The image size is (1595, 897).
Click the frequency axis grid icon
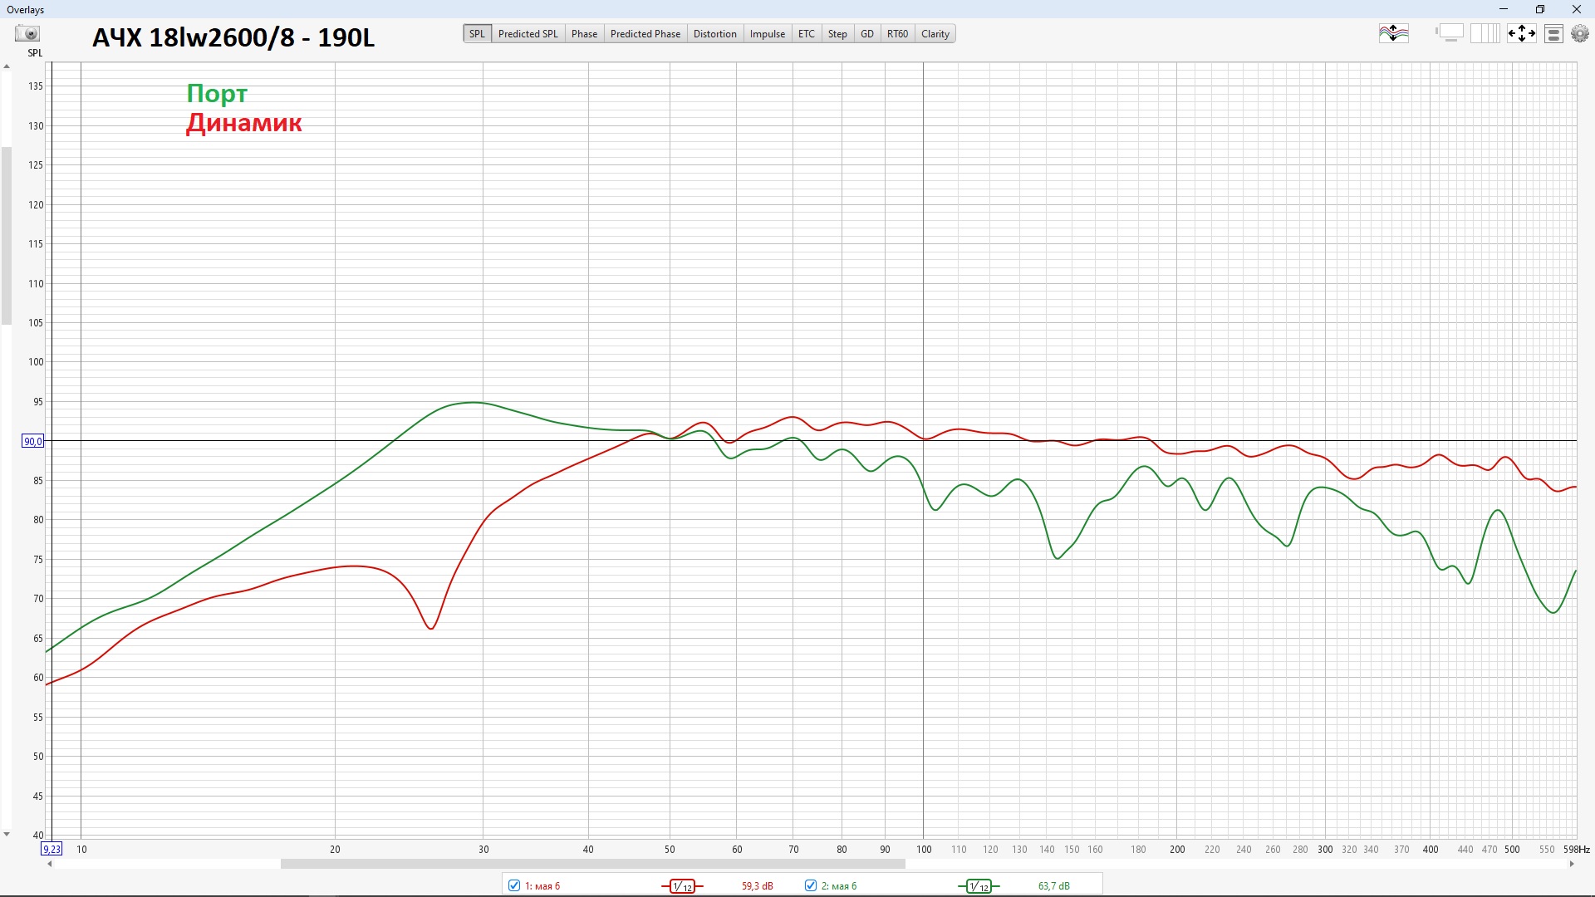pos(1485,34)
